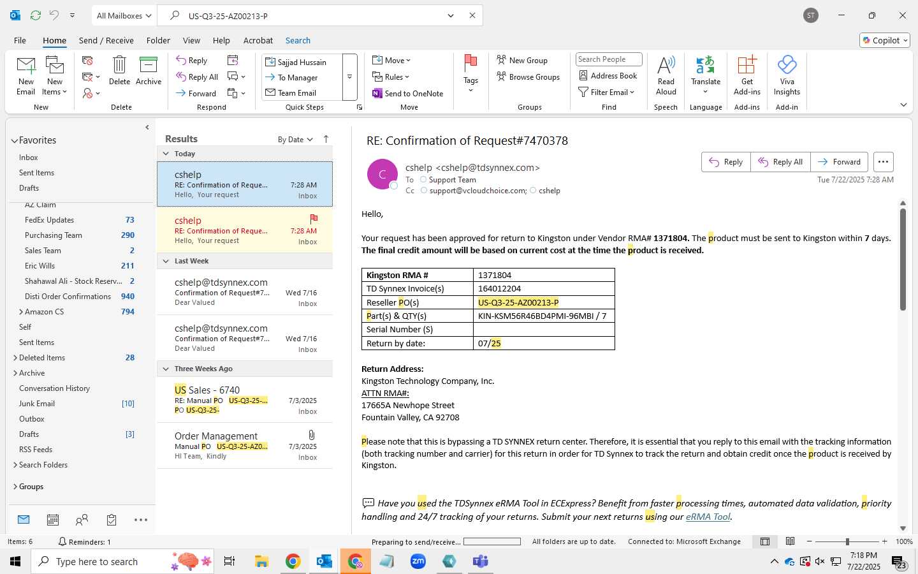918x574 pixels.
Task: Collapse the Today group
Action: [166, 154]
